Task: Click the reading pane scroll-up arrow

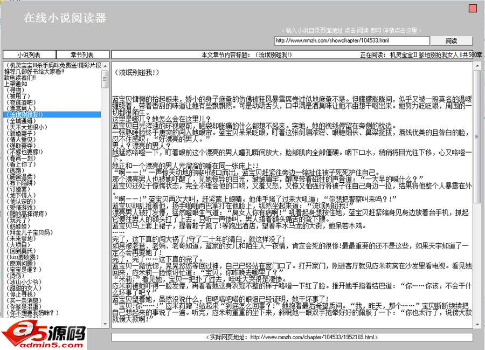Action: [477, 66]
